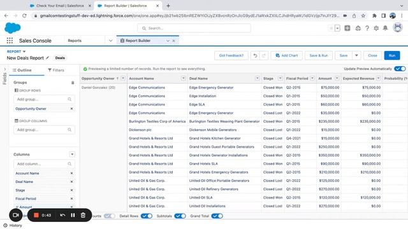This screenshot has width=408, height=229.
Task: Open the user profile avatar
Action: [398, 27]
